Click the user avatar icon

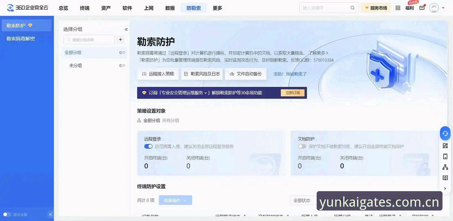click(434, 8)
